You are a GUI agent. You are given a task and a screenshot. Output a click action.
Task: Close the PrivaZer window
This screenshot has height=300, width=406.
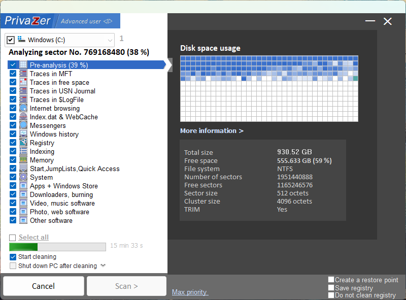tap(388, 21)
